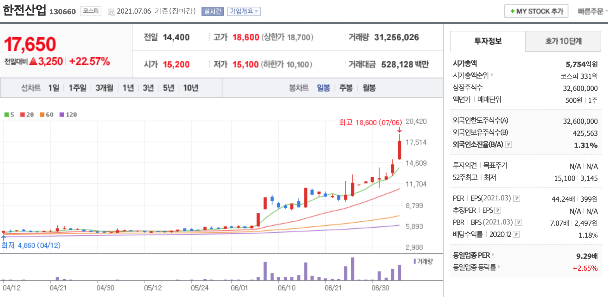Open 시가총액순위 link
The width and height of the screenshot is (614, 297).
(470, 75)
